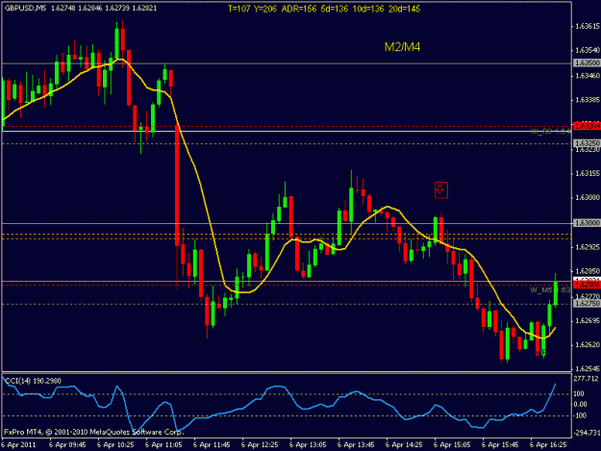This screenshot has height=451, width=601.
Task: Click the 6 Apr 13:05 time label
Action: [x=308, y=445]
